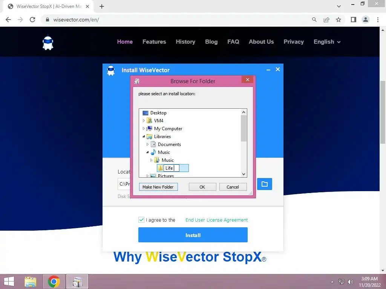
Task: Click the Install WiseVector ghost icon in title bar
Action: 111,70
